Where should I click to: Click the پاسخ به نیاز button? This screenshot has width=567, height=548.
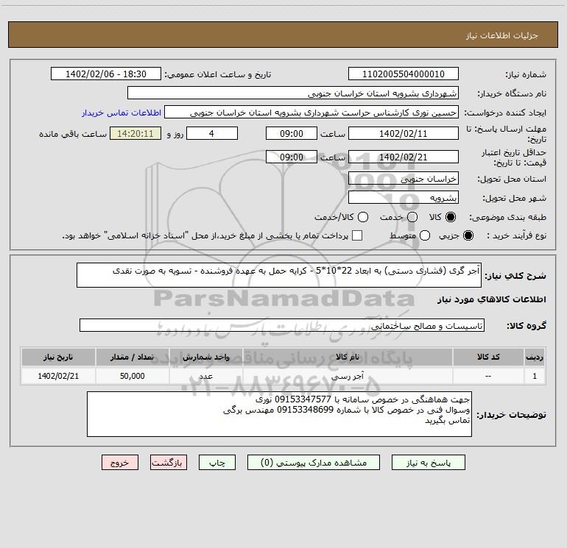pyautogui.click(x=428, y=463)
